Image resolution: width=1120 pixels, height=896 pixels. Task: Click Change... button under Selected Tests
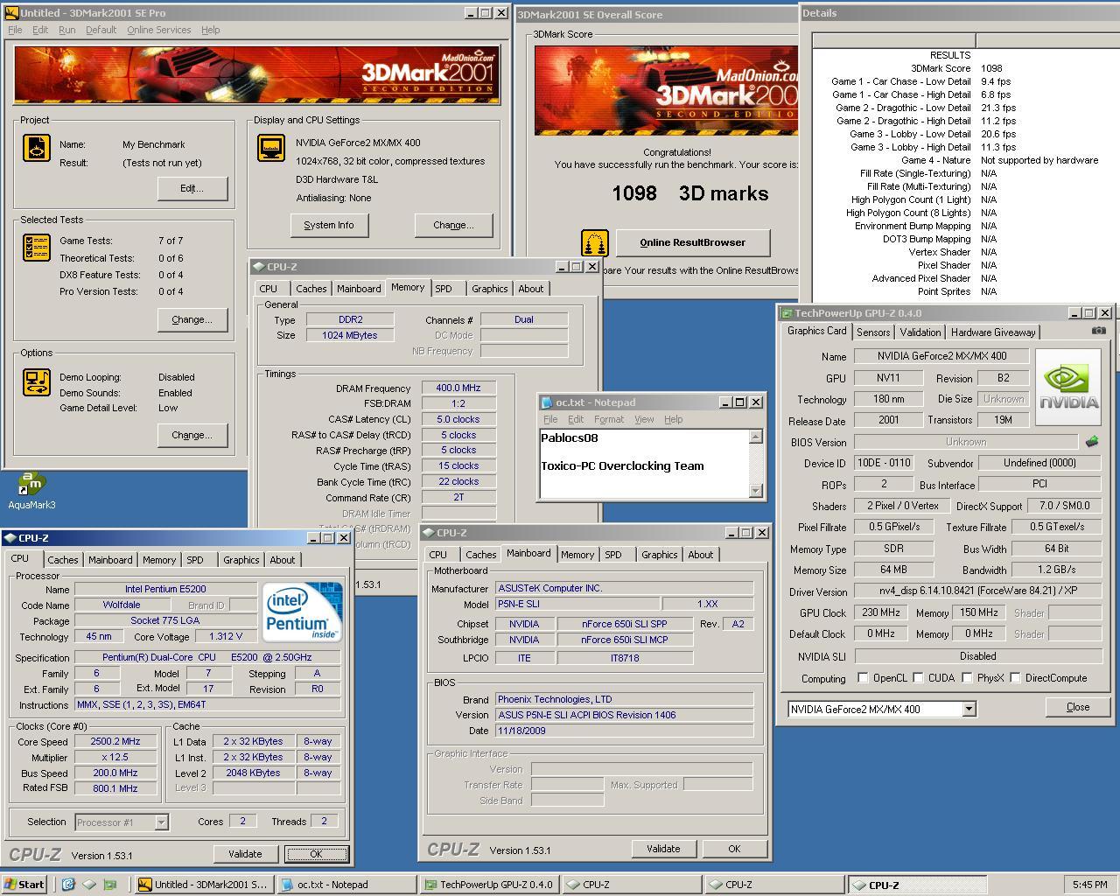click(192, 319)
